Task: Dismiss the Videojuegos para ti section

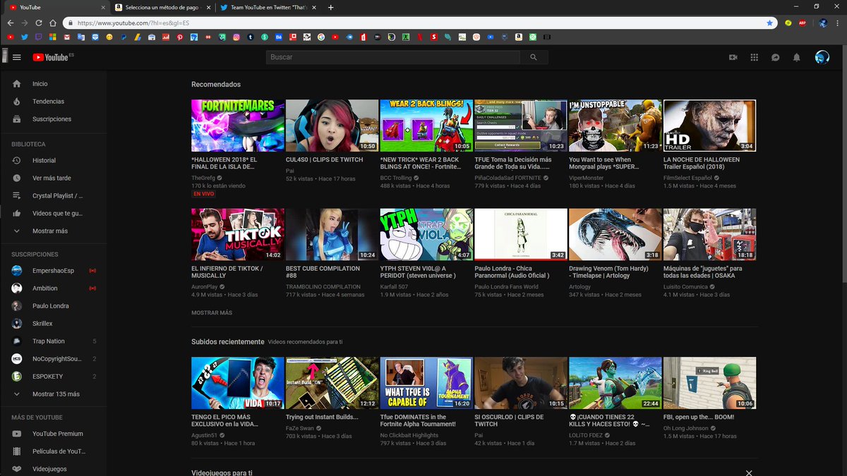Action: pos(749,472)
